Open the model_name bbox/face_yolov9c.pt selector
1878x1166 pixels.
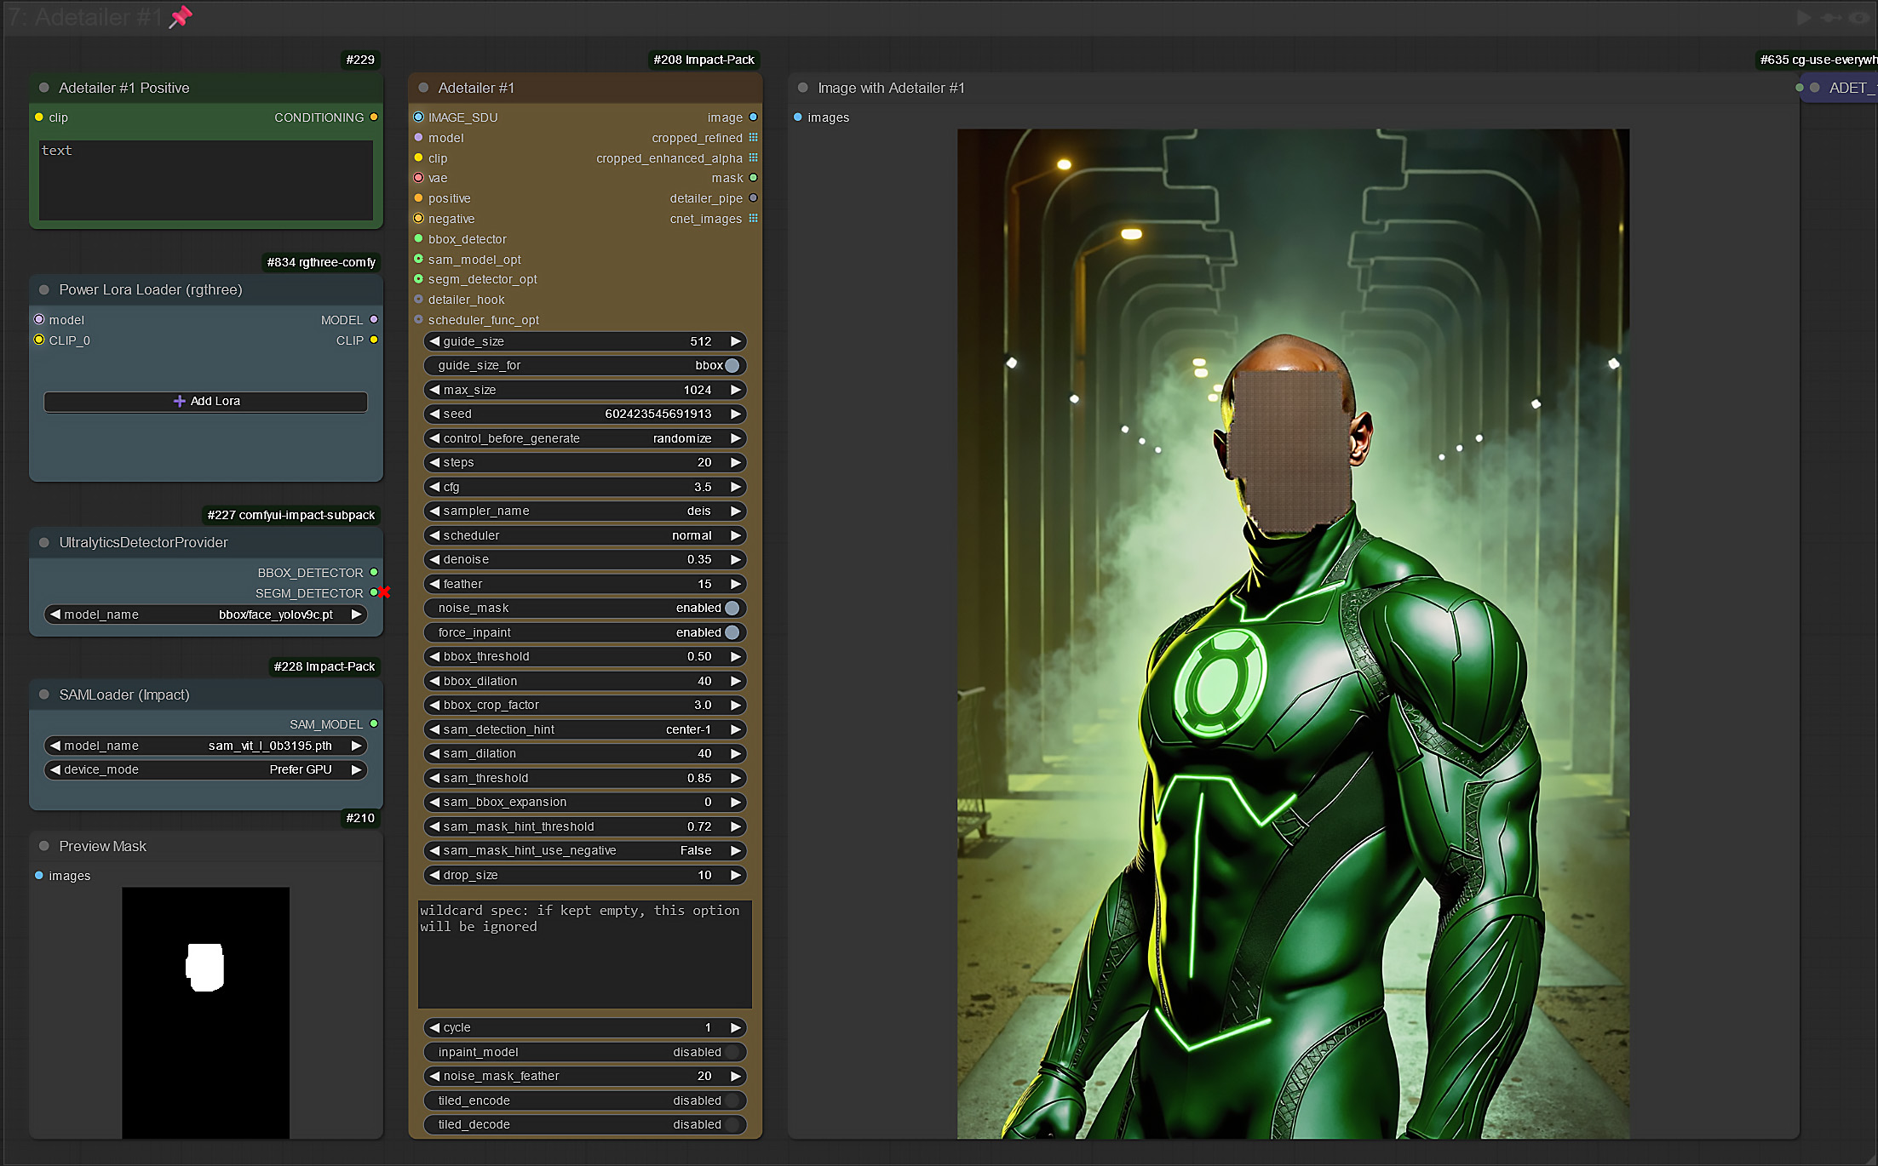tap(205, 614)
